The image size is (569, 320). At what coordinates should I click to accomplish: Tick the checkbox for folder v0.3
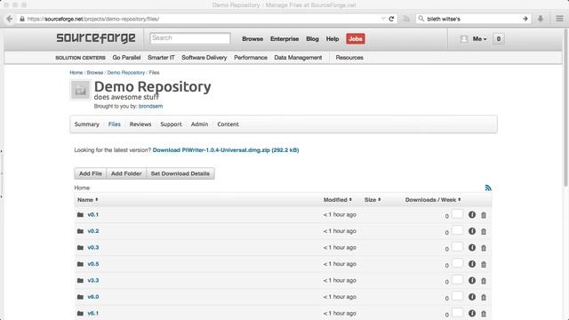click(458, 247)
